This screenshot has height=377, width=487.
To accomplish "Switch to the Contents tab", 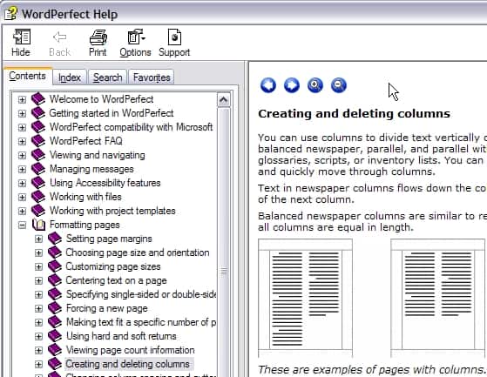I will 27,76.
